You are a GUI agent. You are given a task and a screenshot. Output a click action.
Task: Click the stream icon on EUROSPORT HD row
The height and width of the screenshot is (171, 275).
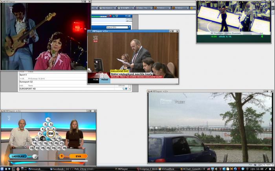[x=126, y=89]
